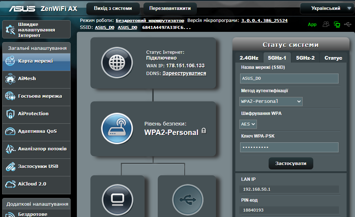Click the Перезавантажити button
This screenshot has width=355, height=217.
click(x=170, y=8)
